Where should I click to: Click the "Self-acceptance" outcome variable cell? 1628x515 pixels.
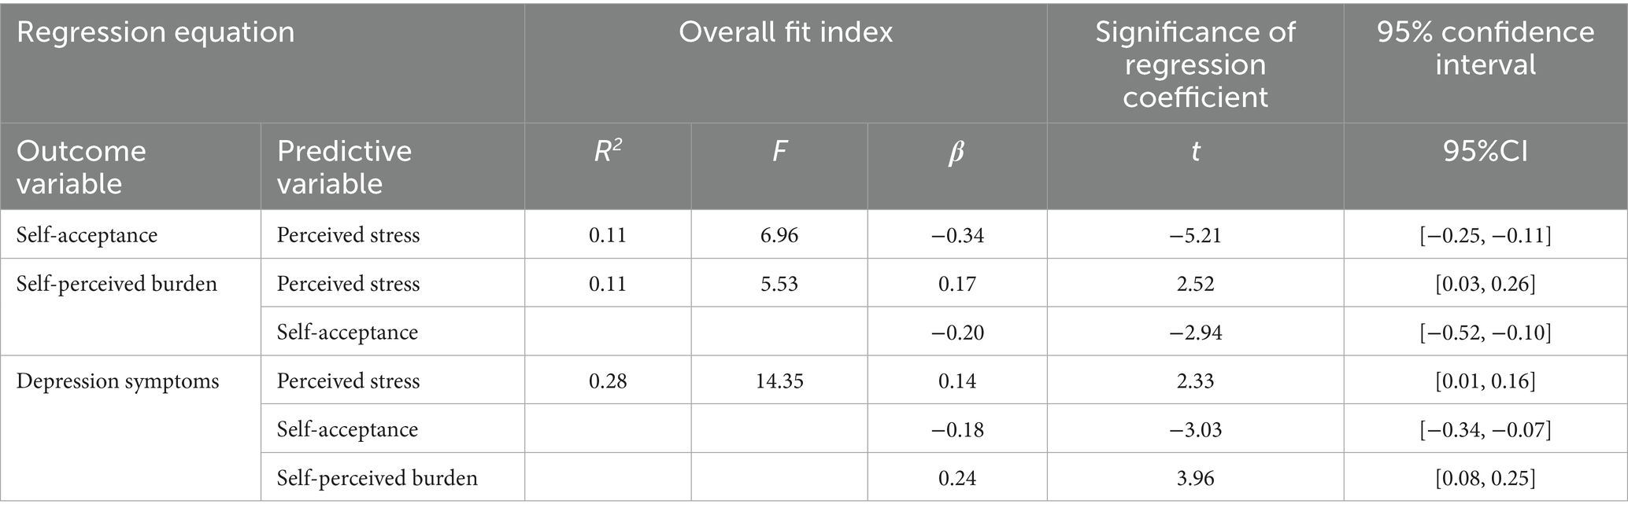click(87, 235)
